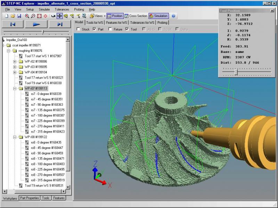The height and width of the screenshot is (208, 278).
Task: Click the open folder toolbar icon
Action: point(13,16)
